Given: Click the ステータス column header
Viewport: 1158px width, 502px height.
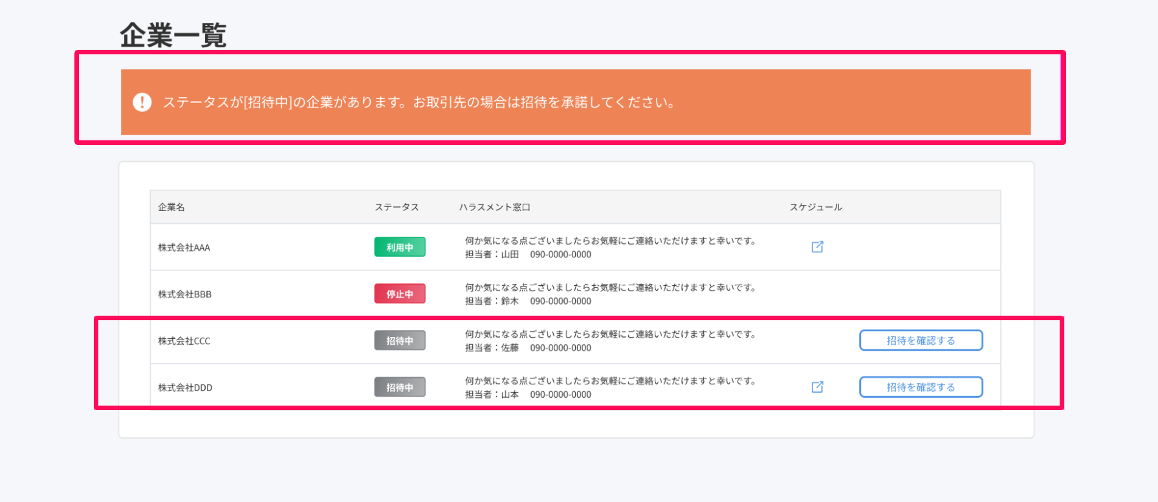Looking at the screenshot, I should (x=397, y=207).
